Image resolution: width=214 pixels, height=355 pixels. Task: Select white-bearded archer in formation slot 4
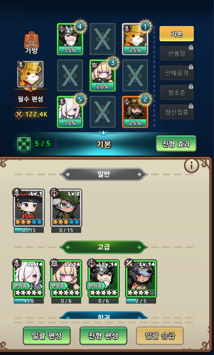[70, 39]
